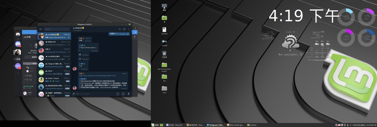Screen dimensions: 377x127
Task: Attach a file in Telegram message bar
Action: (x=74, y=94)
